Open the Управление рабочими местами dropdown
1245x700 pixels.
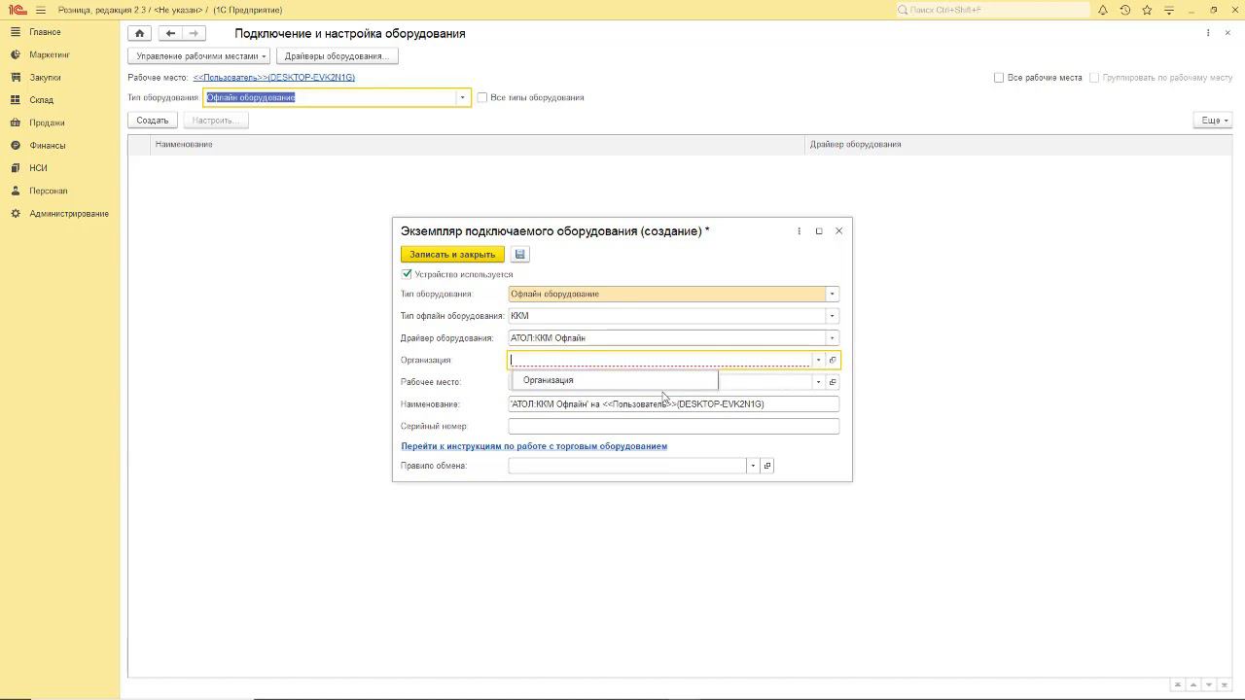[x=199, y=56]
